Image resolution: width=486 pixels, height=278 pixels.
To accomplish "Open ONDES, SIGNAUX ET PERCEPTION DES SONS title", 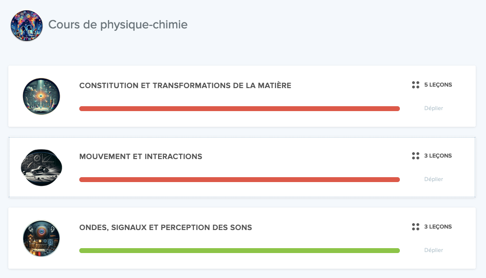I will click(x=165, y=228).
